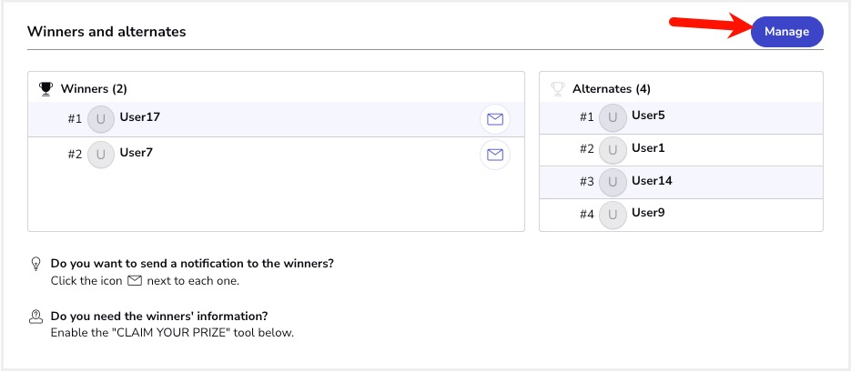Send notification email to User17
Image resolution: width=851 pixels, height=372 pixels.
[x=495, y=119]
